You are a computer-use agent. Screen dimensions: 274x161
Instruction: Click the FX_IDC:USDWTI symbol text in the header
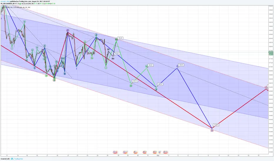click(6, 4)
